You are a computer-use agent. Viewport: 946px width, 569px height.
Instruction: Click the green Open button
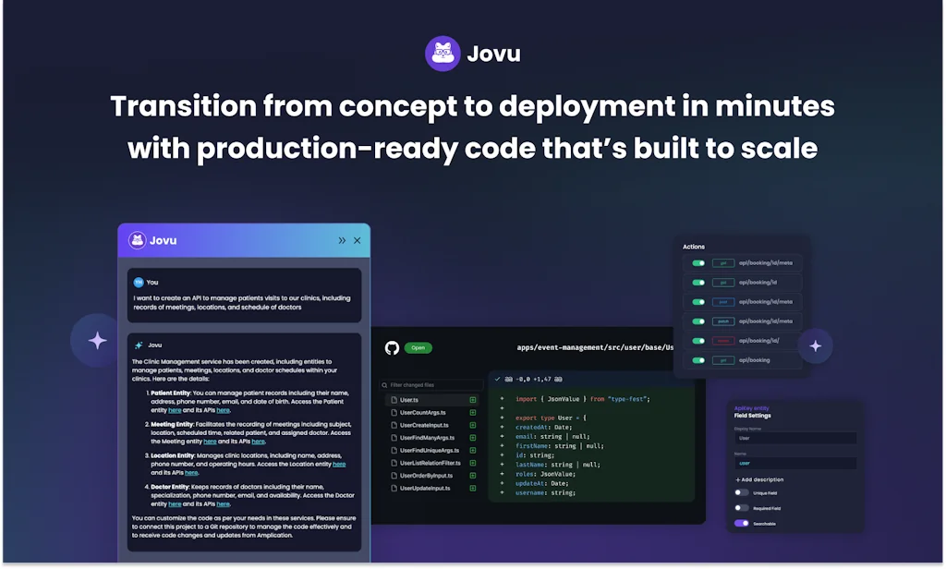click(x=418, y=348)
